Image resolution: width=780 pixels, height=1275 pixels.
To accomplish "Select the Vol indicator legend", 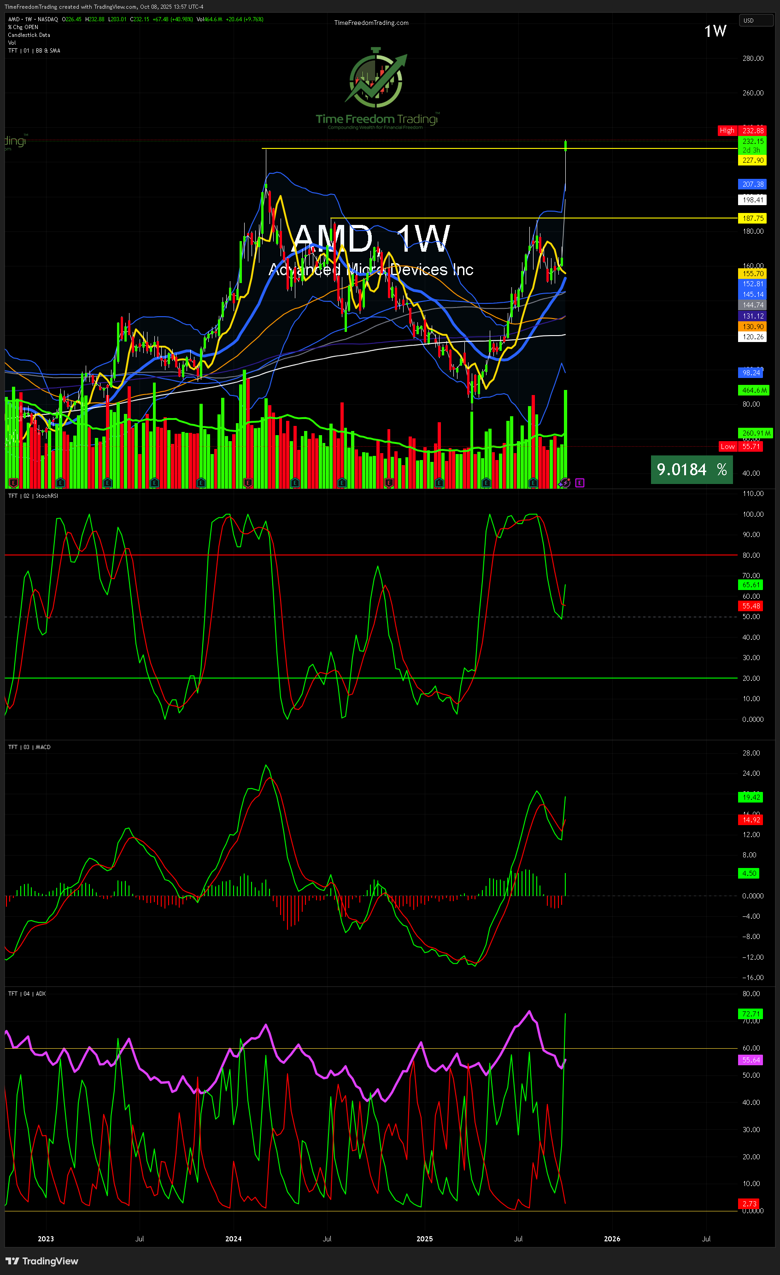I will [12, 43].
